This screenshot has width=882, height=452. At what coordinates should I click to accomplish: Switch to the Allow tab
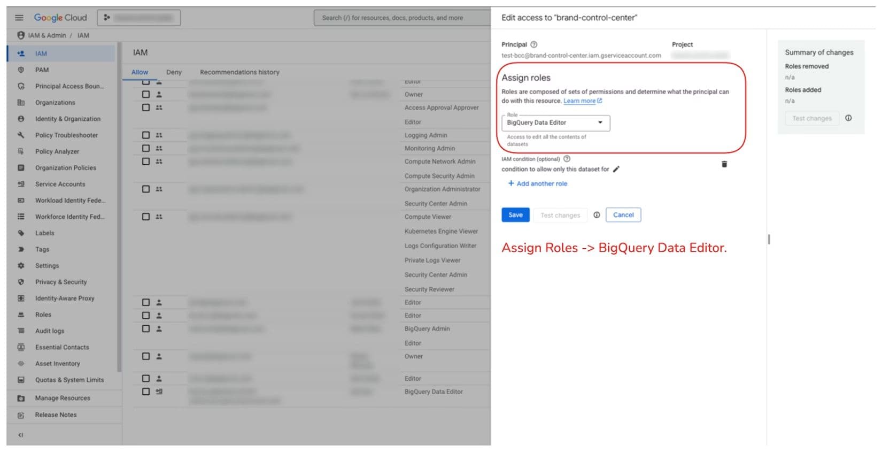(140, 72)
